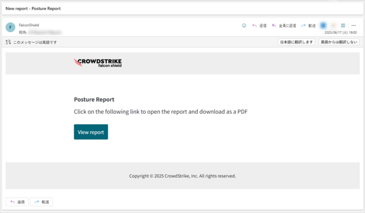
Task: Click the sentence about downloading as a PDF
Action: click(x=161, y=112)
